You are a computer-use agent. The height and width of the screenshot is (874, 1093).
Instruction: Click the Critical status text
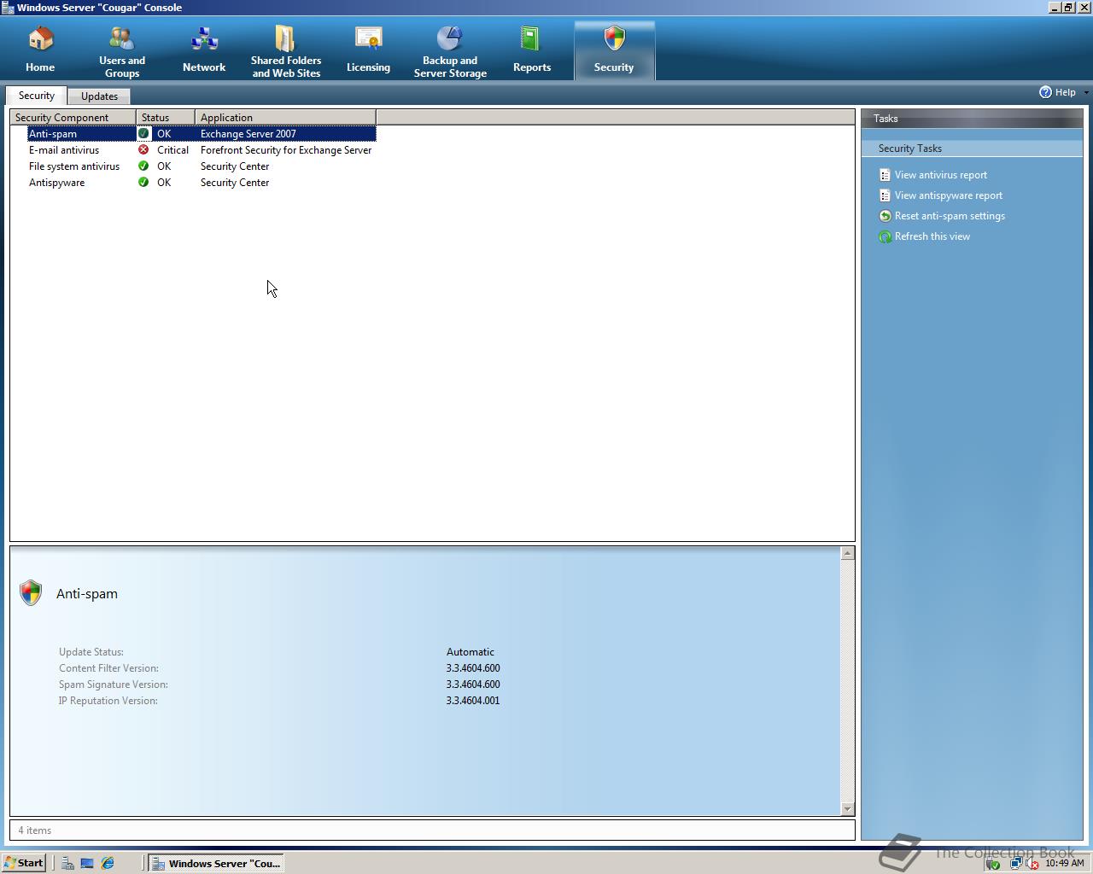[172, 149]
